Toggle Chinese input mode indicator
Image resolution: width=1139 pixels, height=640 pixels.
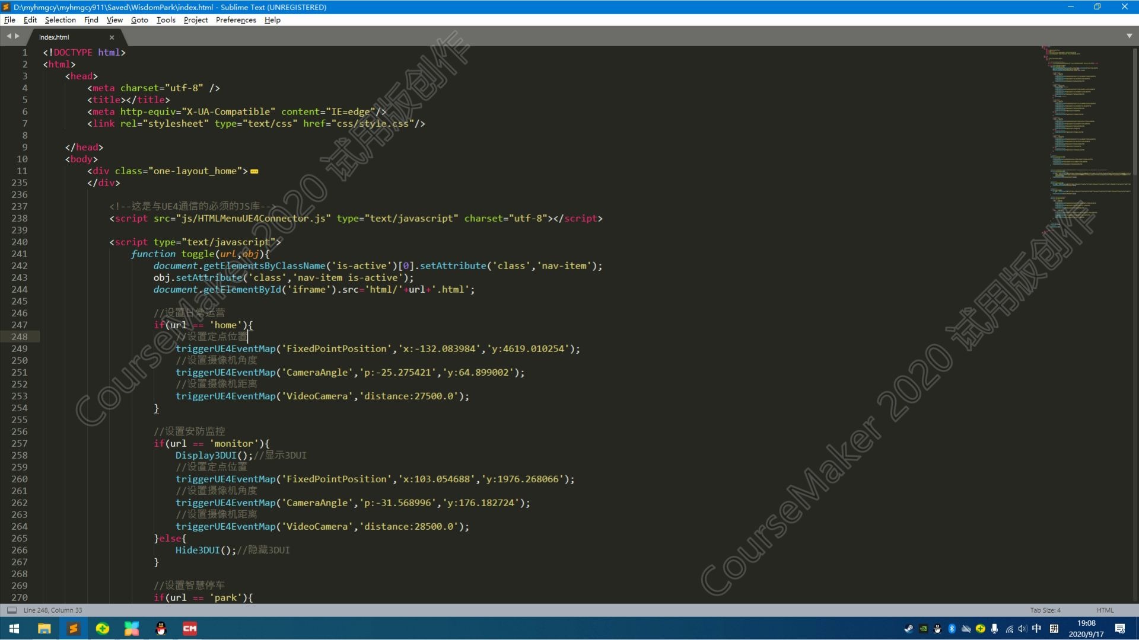[1036, 628]
